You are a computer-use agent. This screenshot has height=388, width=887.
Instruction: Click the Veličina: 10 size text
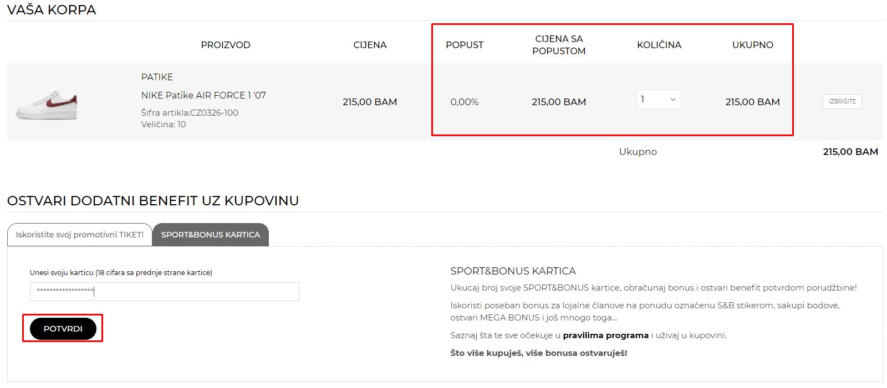[164, 125]
